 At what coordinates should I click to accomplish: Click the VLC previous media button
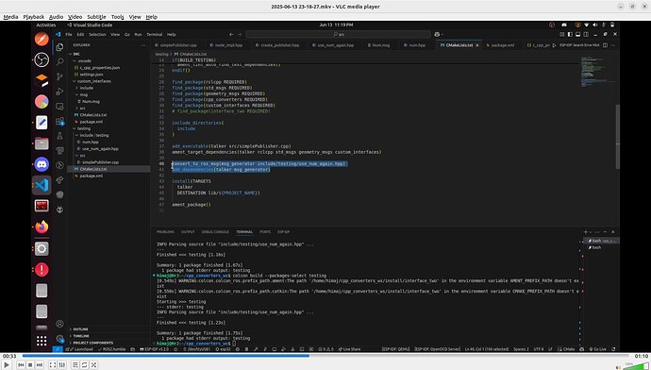(x=21, y=364)
